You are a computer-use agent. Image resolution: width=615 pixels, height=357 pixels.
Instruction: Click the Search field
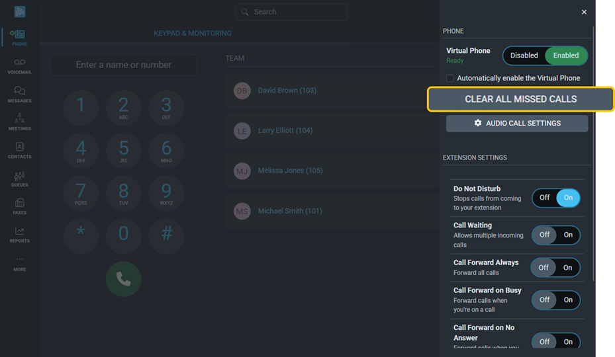[x=291, y=12]
